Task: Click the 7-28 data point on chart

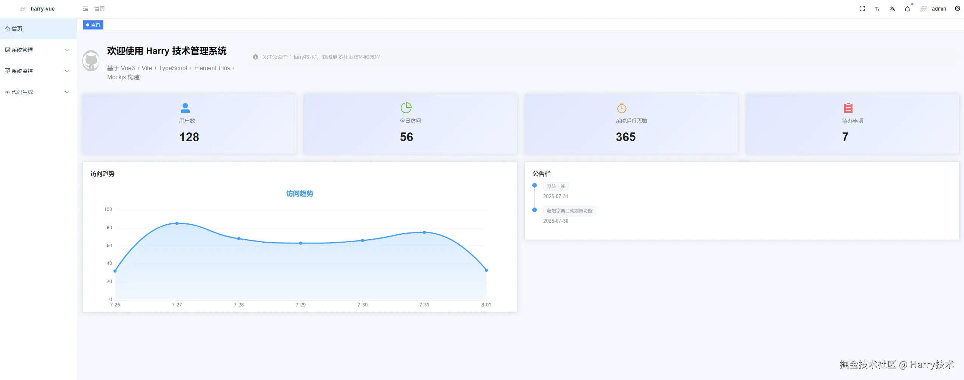Action: click(239, 239)
